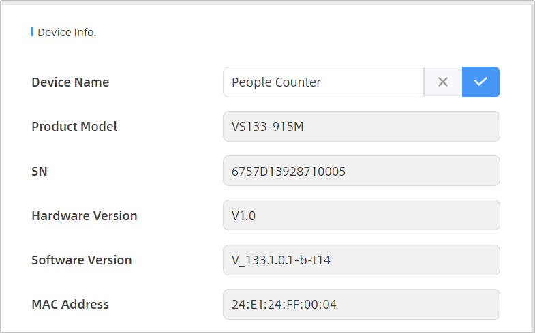Image resolution: width=535 pixels, height=334 pixels.
Task: Click the Hardware Version label
Action: [x=85, y=215]
